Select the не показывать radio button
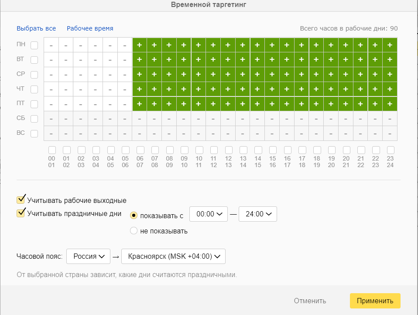This screenshot has height=315, width=418. click(x=134, y=231)
